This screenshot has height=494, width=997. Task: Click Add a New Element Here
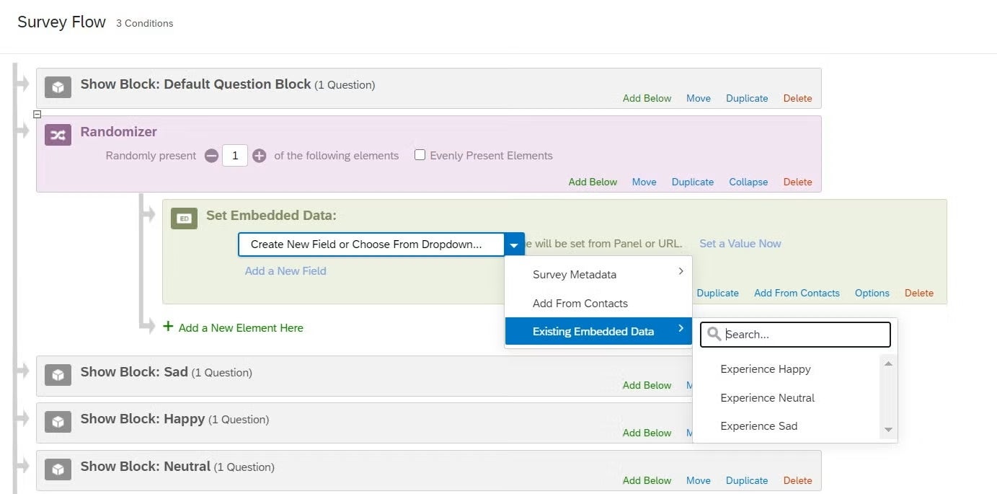[x=241, y=327]
